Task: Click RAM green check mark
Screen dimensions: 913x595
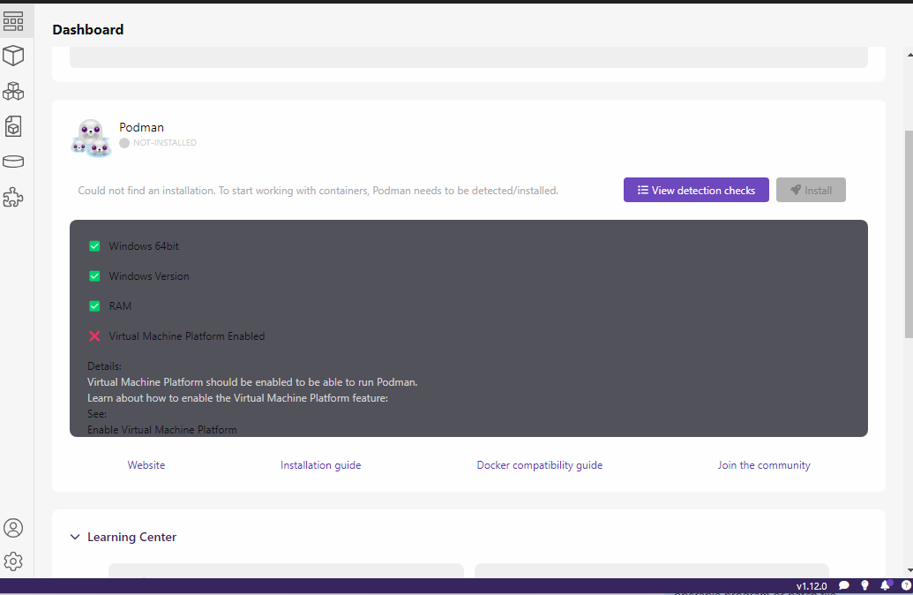Action: click(x=94, y=306)
